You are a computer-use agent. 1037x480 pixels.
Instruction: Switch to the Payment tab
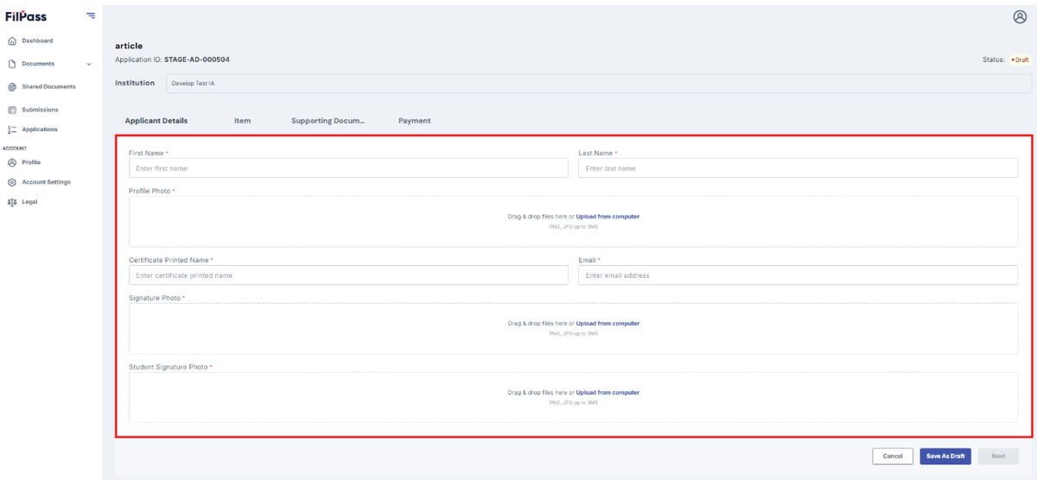[x=414, y=121]
